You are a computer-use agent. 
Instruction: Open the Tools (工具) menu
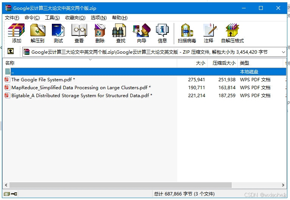[x=52, y=18]
